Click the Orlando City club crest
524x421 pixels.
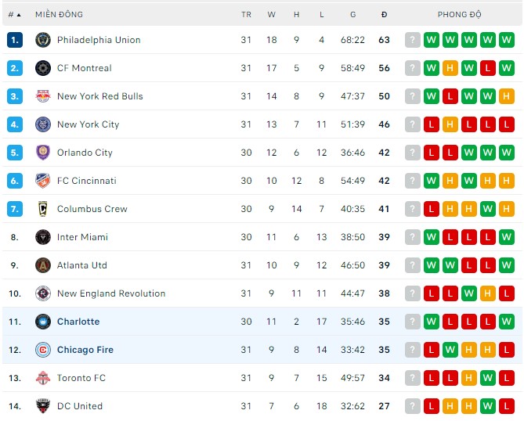[x=43, y=153]
